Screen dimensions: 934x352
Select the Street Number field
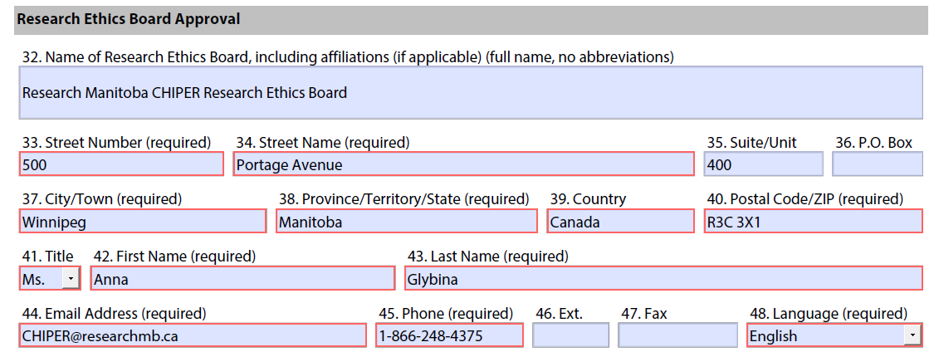(x=121, y=164)
